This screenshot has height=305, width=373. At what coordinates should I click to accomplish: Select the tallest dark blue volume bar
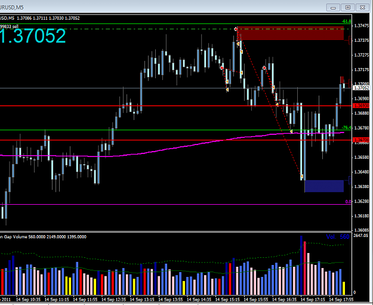click(301, 265)
